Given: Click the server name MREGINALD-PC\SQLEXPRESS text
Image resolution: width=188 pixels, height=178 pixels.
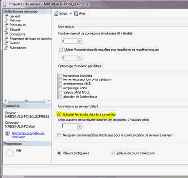Looking at the screenshot, I should [x=27, y=117].
